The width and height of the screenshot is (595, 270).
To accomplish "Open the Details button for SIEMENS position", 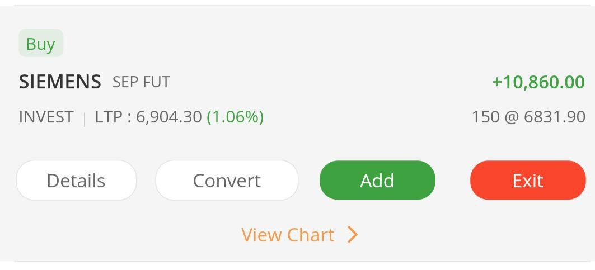I will click(x=76, y=181).
